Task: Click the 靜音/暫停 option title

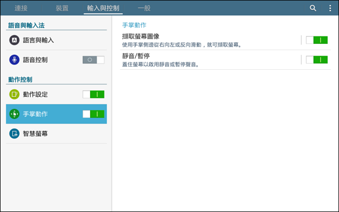Action: click(x=136, y=56)
